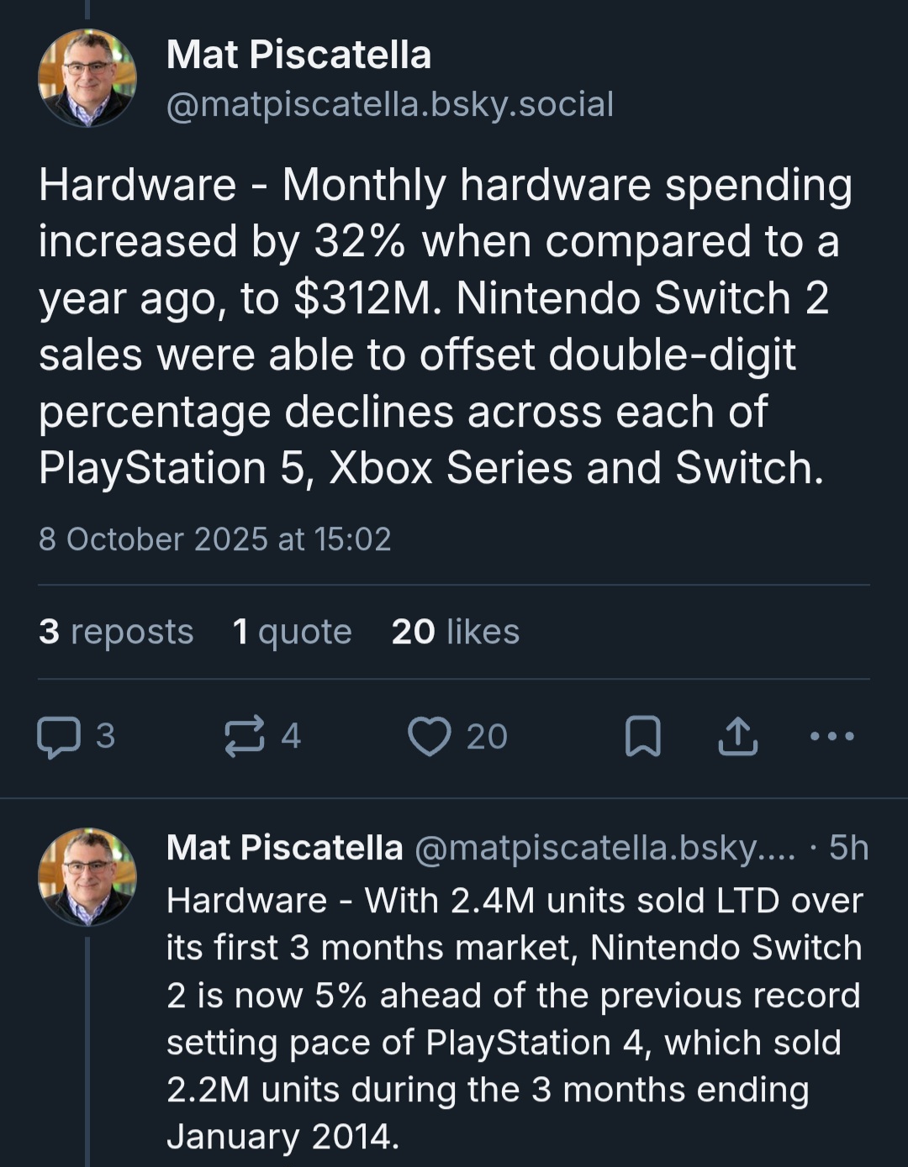Click the truncated handle in the reply header
Screen dimensions: 908x1167
point(604,848)
